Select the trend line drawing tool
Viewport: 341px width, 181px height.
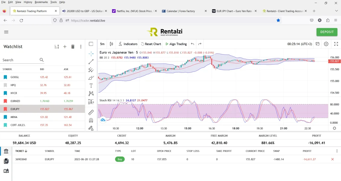coord(91,62)
